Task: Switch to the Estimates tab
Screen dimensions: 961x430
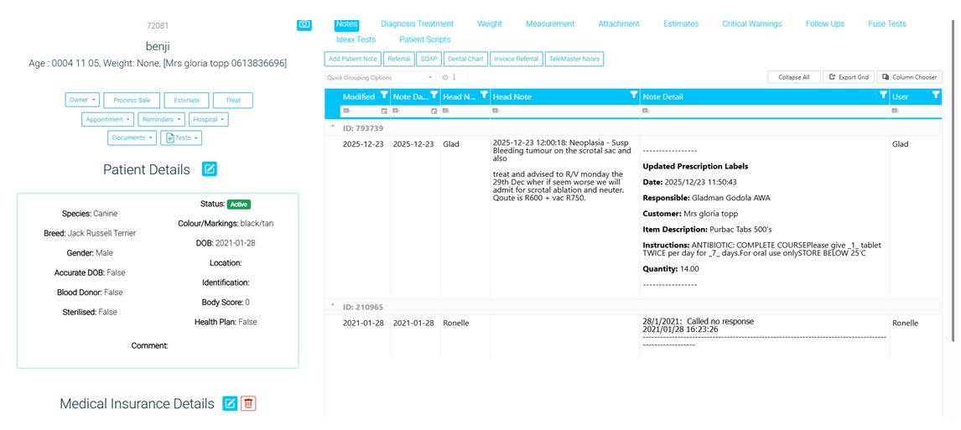Action: [681, 23]
